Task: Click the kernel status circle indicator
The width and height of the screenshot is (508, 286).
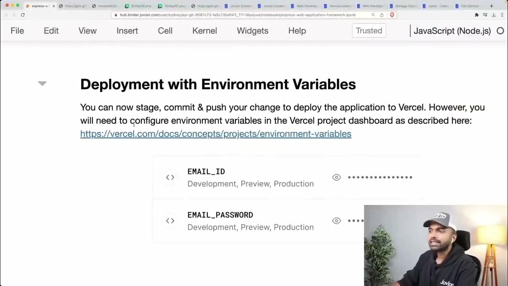Action: tap(500, 31)
